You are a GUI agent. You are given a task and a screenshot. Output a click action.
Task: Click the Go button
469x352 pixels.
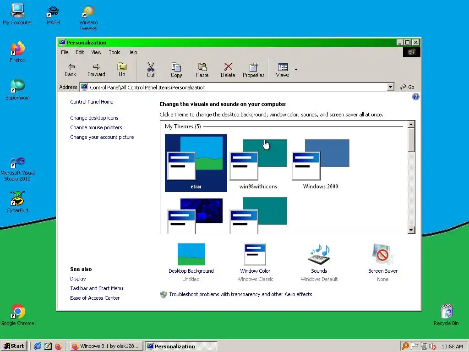click(x=407, y=87)
